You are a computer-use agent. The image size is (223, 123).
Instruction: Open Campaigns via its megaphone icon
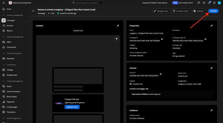(4, 20)
